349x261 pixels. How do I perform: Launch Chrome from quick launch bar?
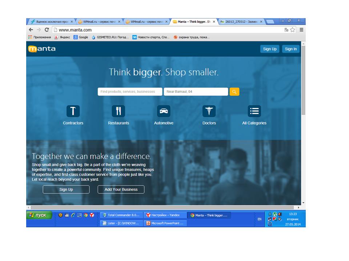(86, 215)
